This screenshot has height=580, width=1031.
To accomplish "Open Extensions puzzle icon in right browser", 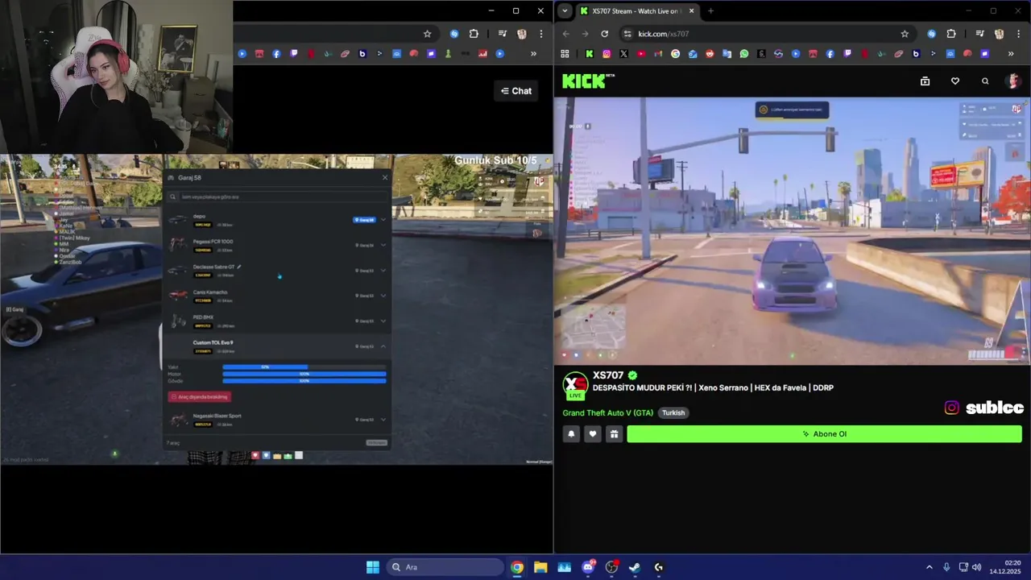I will pyautogui.click(x=951, y=34).
